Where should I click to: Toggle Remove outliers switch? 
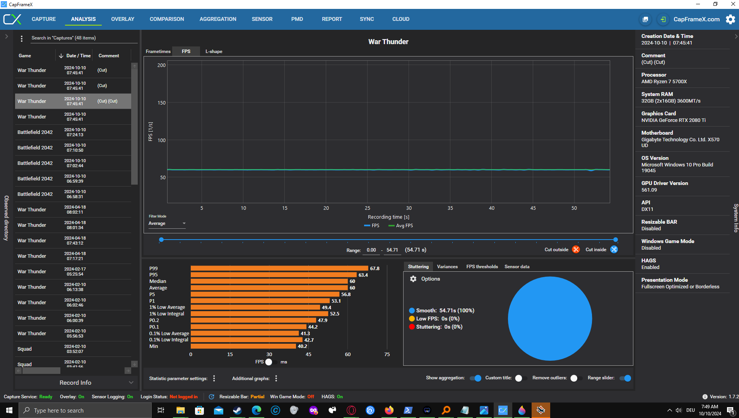(x=576, y=378)
